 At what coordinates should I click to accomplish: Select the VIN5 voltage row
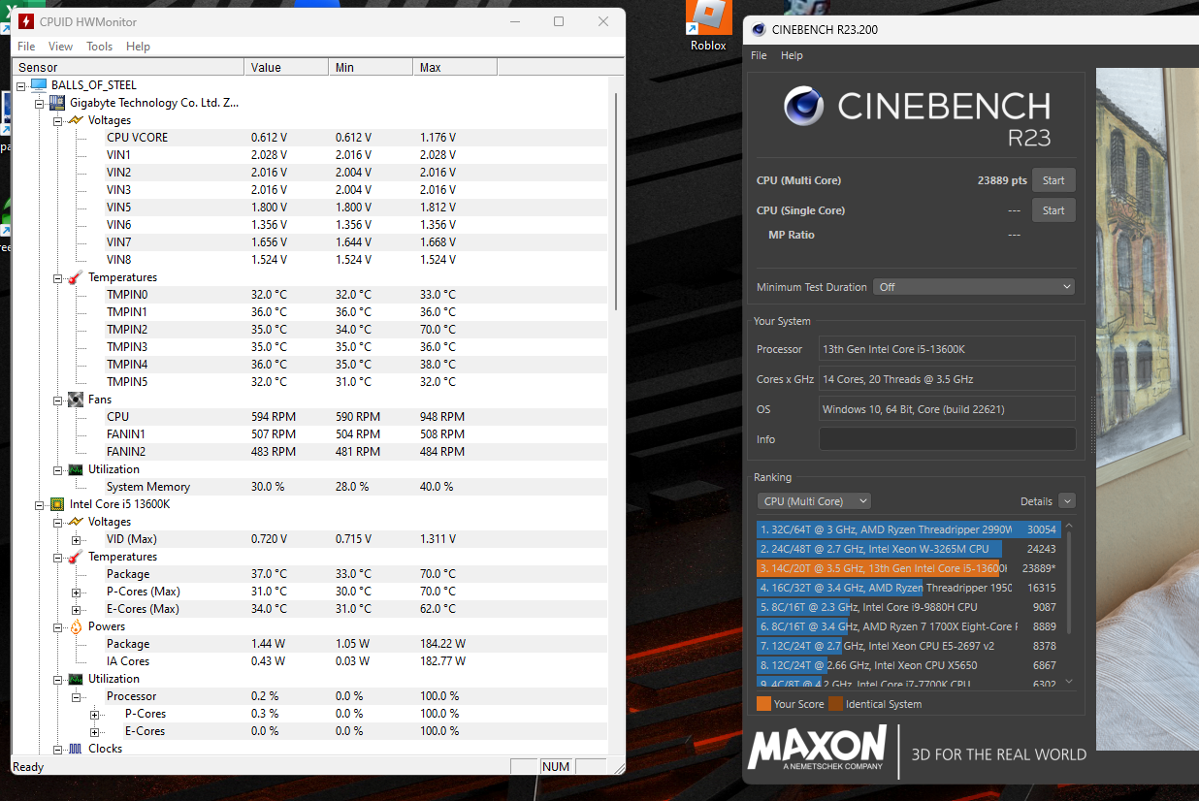pos(355,208)
